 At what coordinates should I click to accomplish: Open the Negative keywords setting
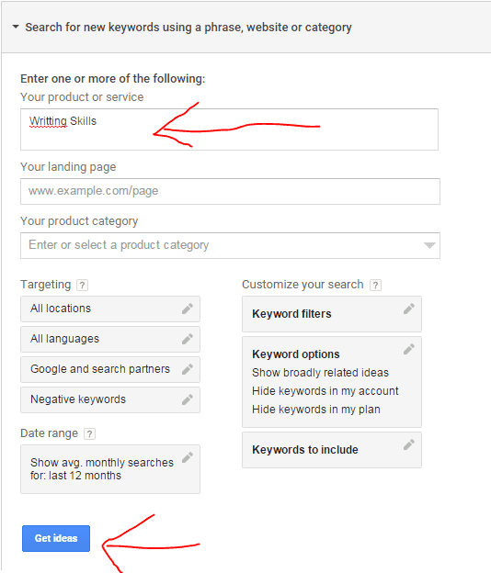point(110,399)
